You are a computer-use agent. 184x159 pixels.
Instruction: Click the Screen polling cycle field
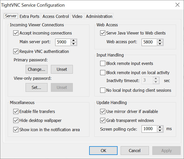[x=149, y=129]
